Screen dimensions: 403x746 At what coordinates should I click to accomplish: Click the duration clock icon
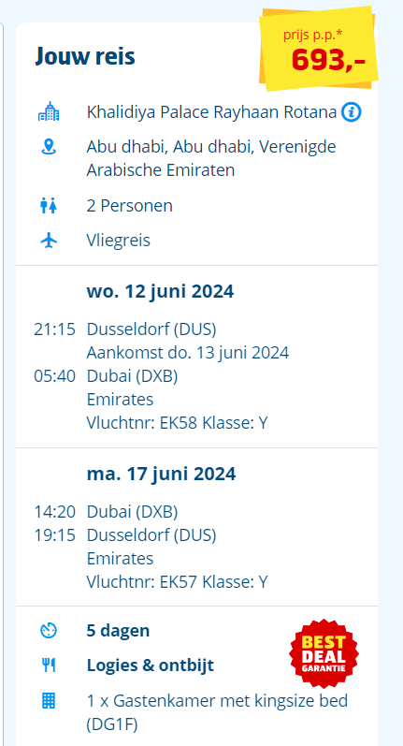tap(49, 631)
